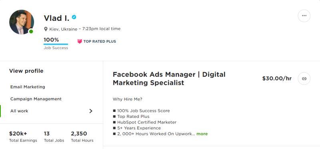
Task: Copy profile link via chain icon
Action: [304, 78]
